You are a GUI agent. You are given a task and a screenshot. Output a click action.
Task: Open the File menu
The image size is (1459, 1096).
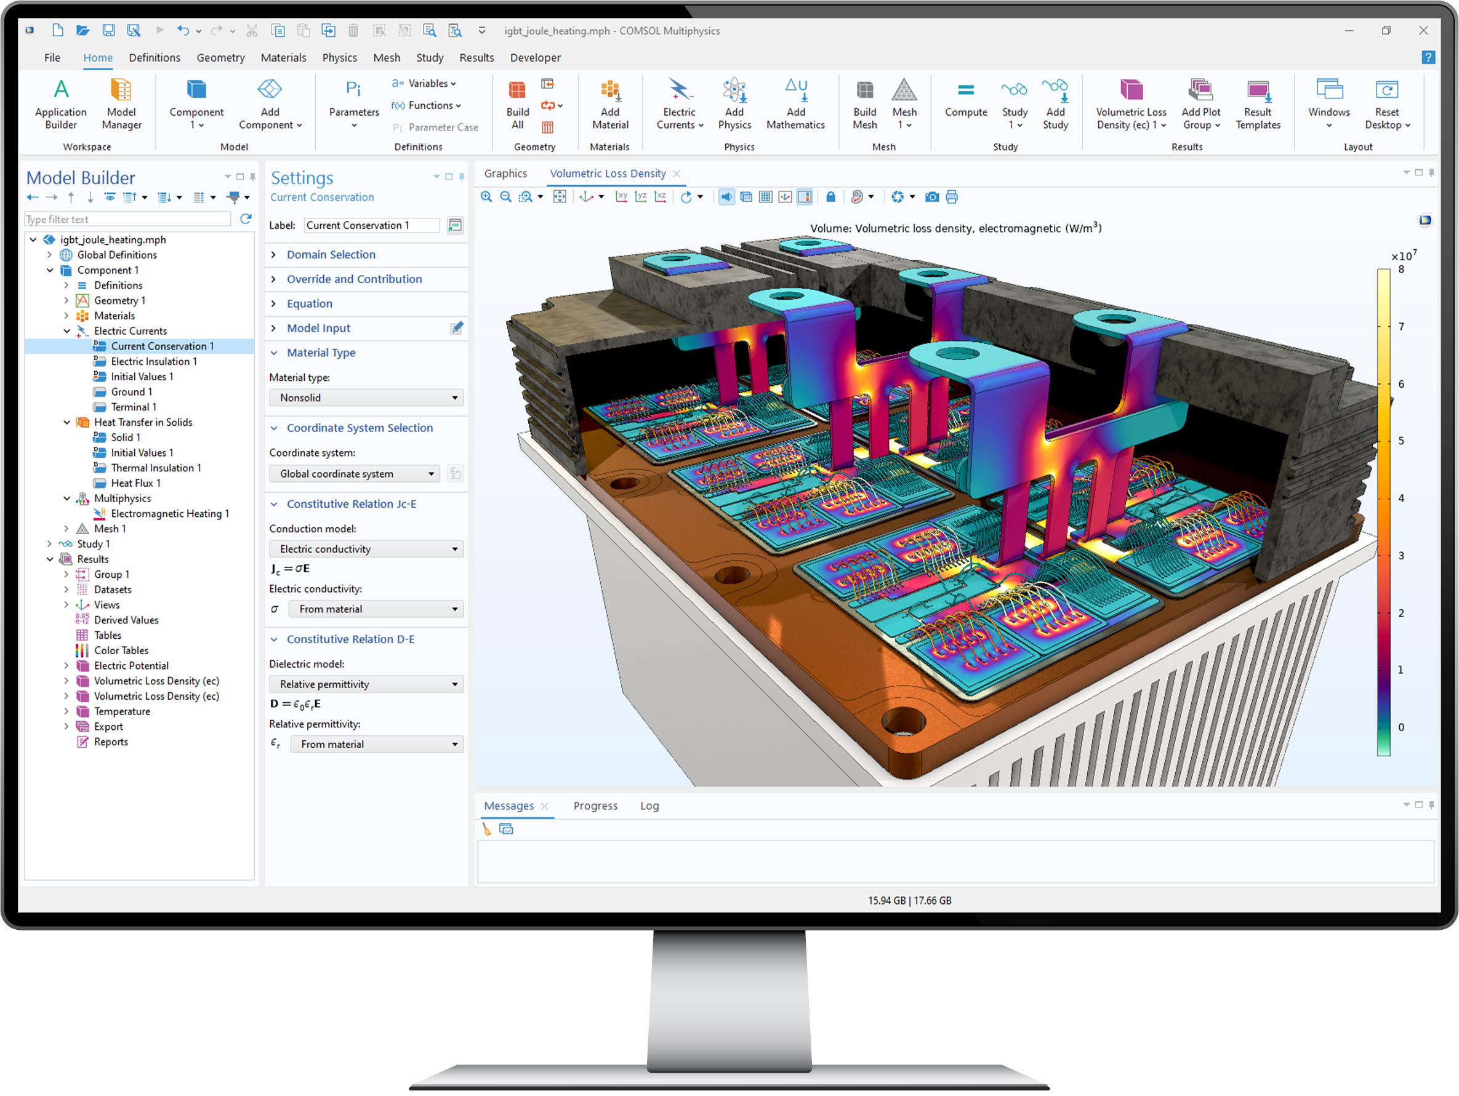[x=52, y=57]
